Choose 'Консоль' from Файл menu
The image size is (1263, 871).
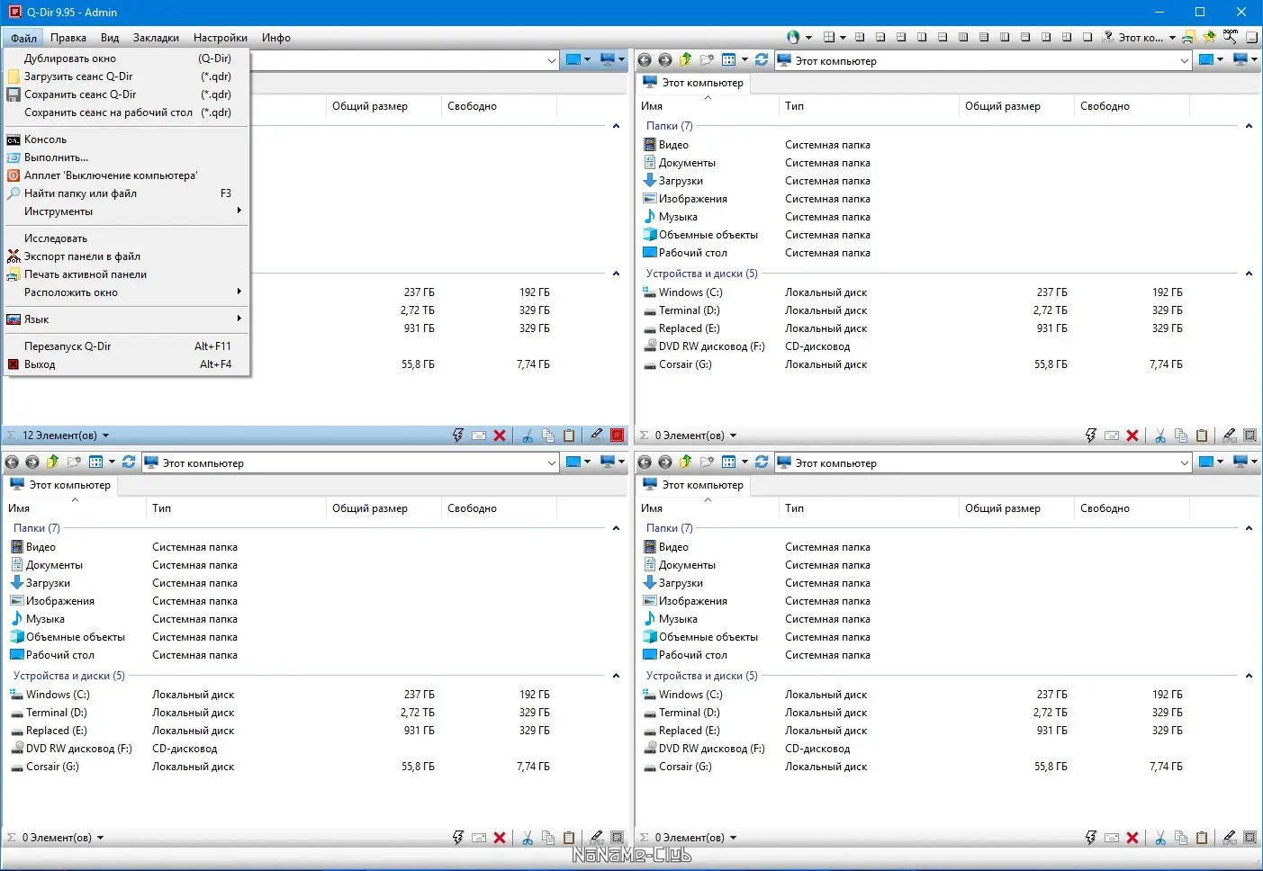[126, 139]
